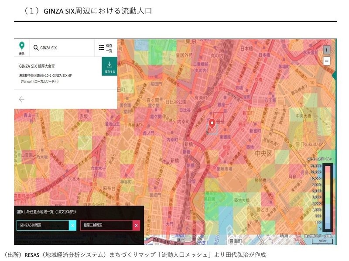Click the 10,000 legend value
The height and width of the screenshot is (261, 349).
tap(316, 179)
